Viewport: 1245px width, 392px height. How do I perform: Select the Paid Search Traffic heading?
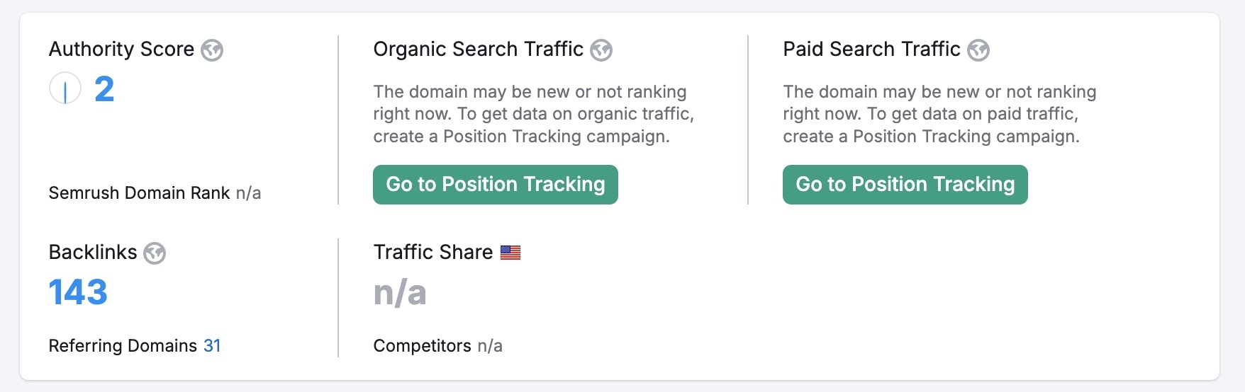click(871, 50)
